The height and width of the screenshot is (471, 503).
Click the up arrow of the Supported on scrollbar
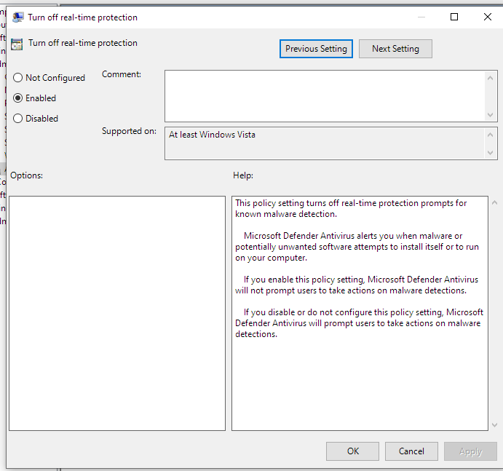tap(490, 135)
